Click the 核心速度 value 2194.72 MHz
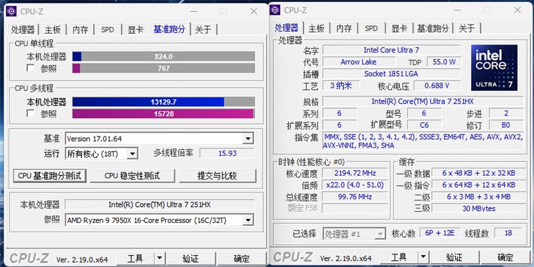The height and width of the screenshot is (267, 534). point(355,173)
